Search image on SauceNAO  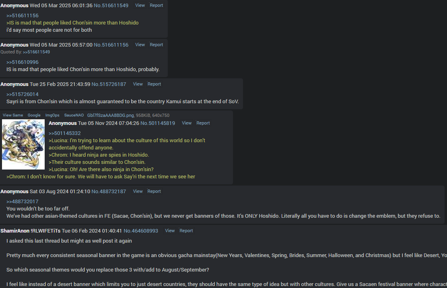coord(74,115)
